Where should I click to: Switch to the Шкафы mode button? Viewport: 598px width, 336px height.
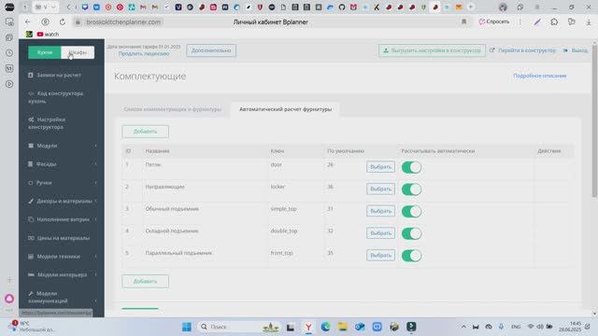tap(78, 52)
